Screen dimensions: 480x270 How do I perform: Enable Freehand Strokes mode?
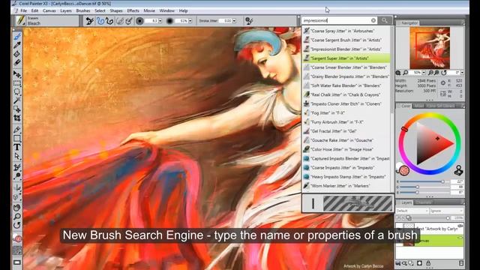[x=100, y=21]
